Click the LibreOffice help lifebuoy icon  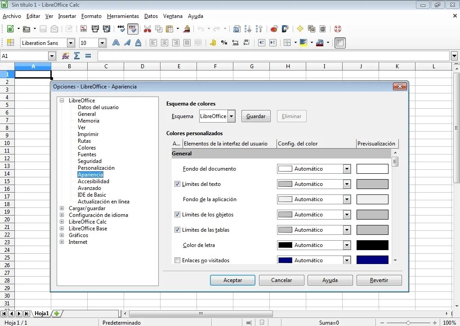click(x=338, y=29)
